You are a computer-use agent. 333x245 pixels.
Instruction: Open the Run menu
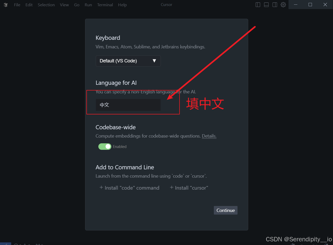[x=88, y=5]
